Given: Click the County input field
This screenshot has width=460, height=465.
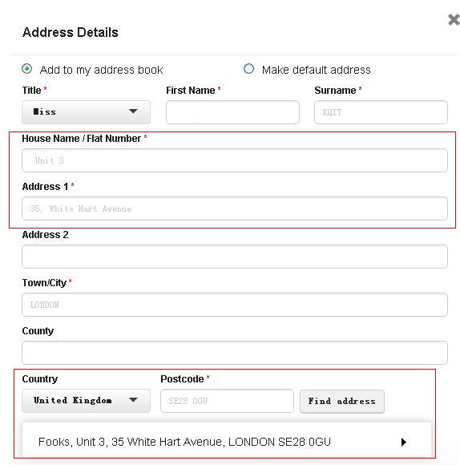Looking at the screenshot, I should 235,353.
